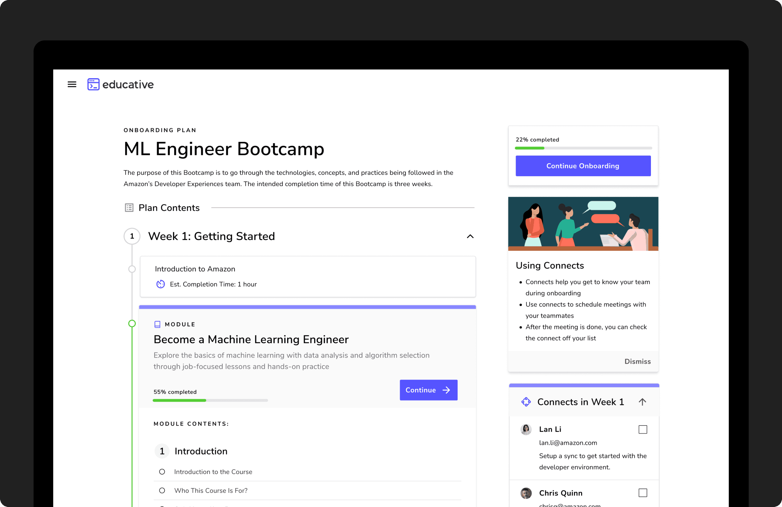Collapse Week 1: Getting Started section
The image size is (782, 507).
(x=470, y=236)
